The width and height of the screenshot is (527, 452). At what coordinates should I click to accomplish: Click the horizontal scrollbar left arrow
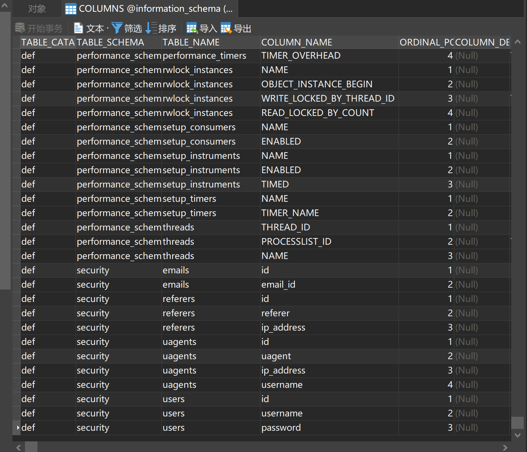point(18,448)
